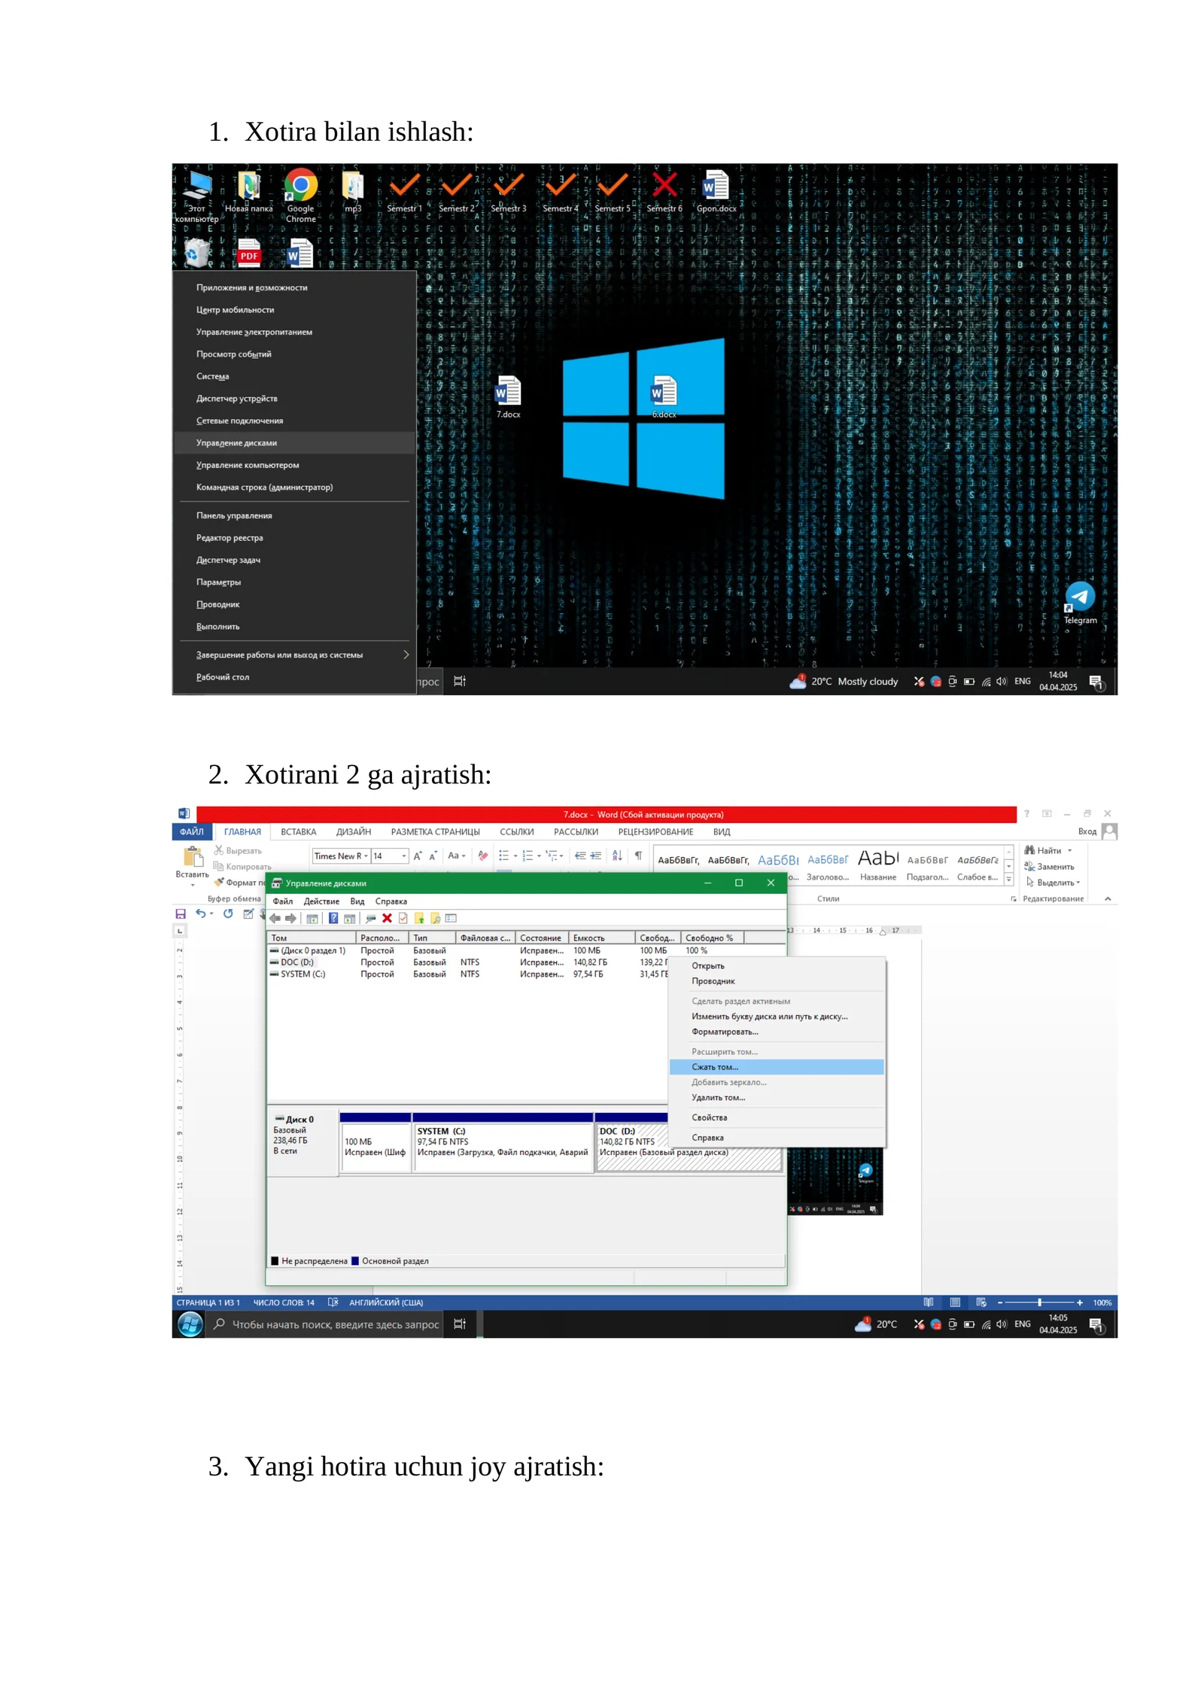
Task: Click the Redo icon in quick access toolbar
Action: [228, 913]
